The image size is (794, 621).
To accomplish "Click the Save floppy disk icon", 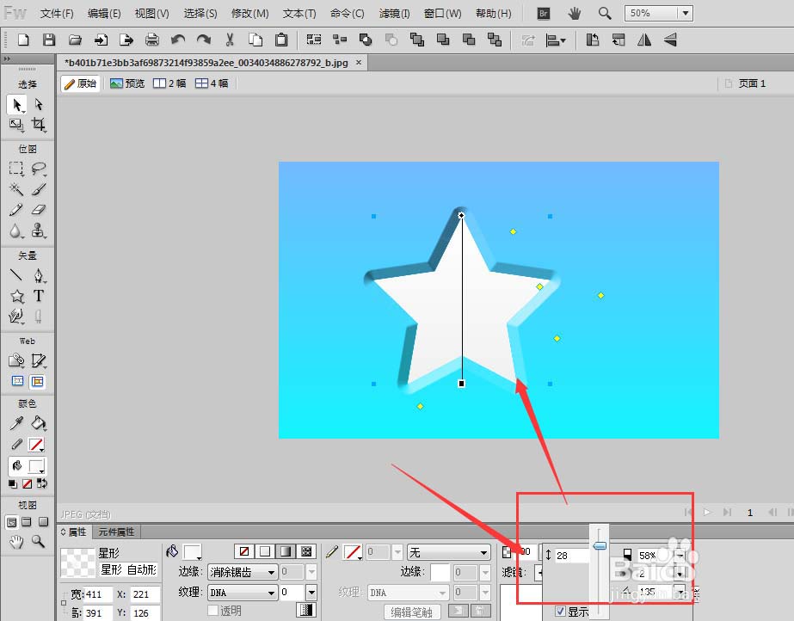I will [49, 40].
